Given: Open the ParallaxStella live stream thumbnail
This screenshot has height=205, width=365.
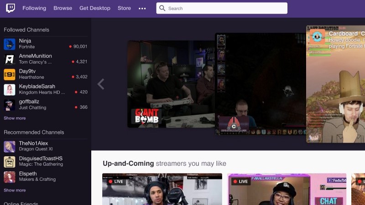Looking at the screenshot, I should point(287,189).
